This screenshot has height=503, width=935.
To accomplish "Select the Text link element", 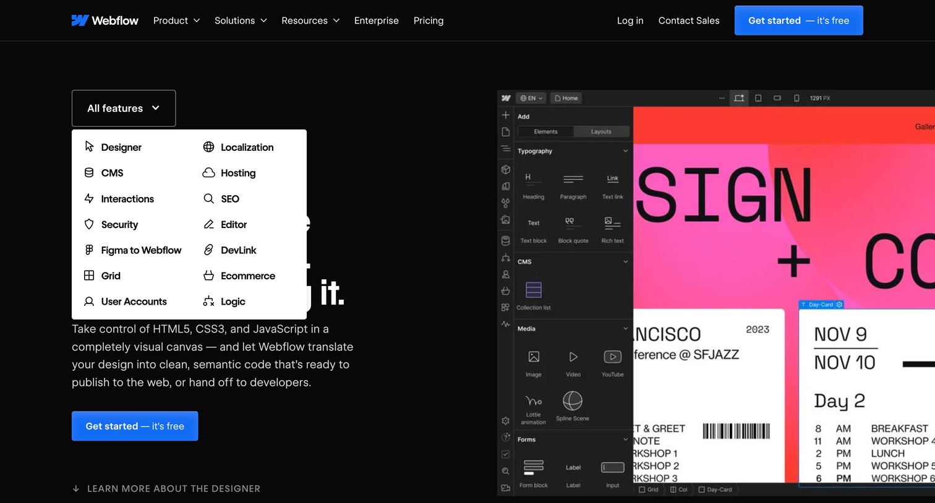I will coord(613,185).
